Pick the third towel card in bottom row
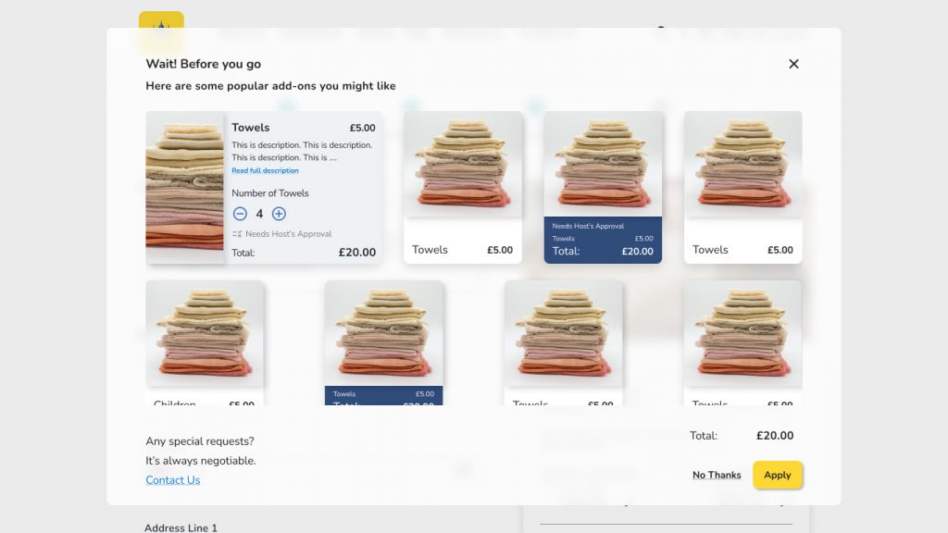 tap(564, 342)
